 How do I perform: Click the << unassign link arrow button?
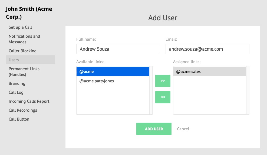163,97
